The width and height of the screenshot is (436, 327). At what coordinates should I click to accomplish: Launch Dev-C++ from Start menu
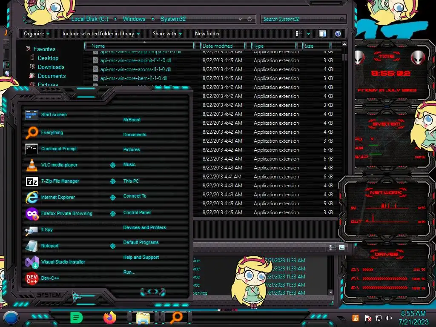tap(43, 278)
